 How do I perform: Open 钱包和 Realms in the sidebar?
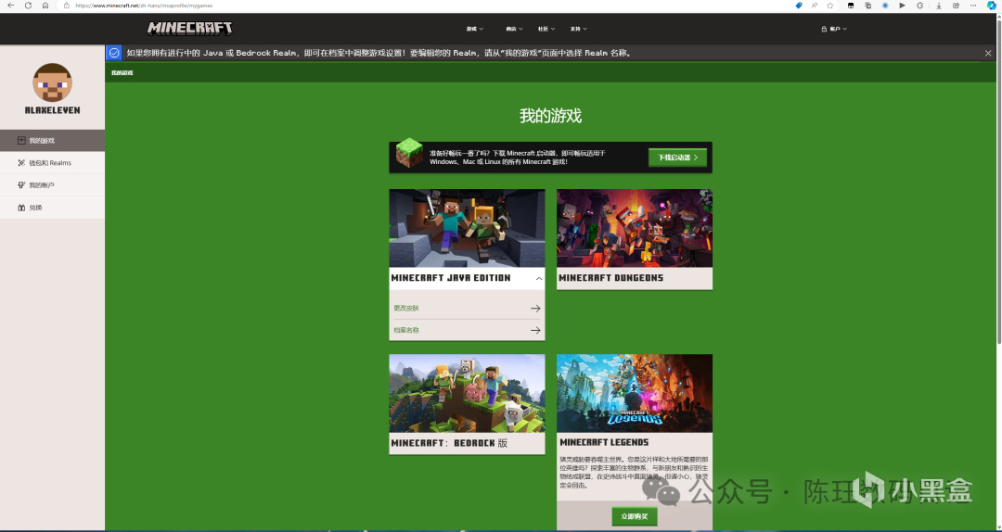point(52,163)
